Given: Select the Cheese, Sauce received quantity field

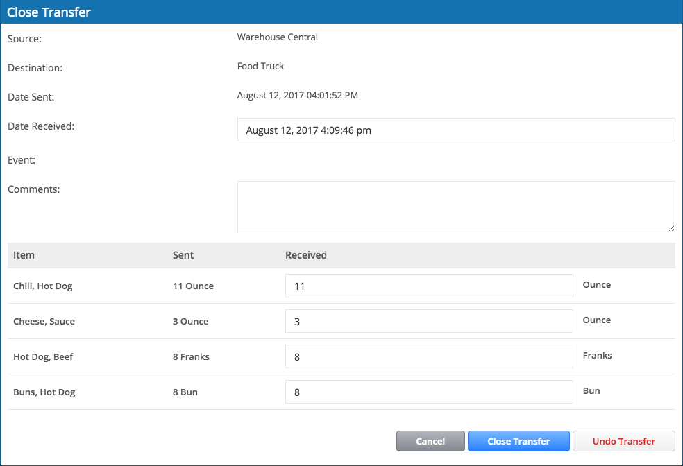Looking at the screenshot, I should coord(429,321).
